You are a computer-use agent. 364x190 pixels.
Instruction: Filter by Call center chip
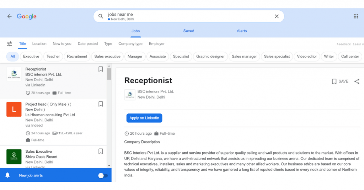350,56
